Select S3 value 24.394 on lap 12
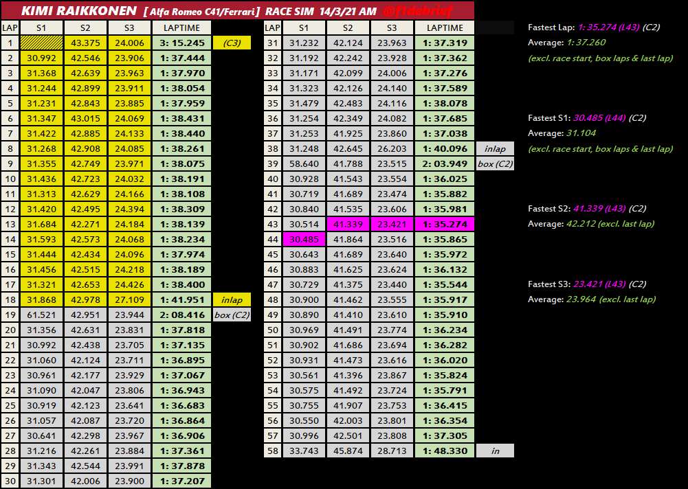Image resolution: width=688 pixels, height=489 pixels. [x=129, y=209]
